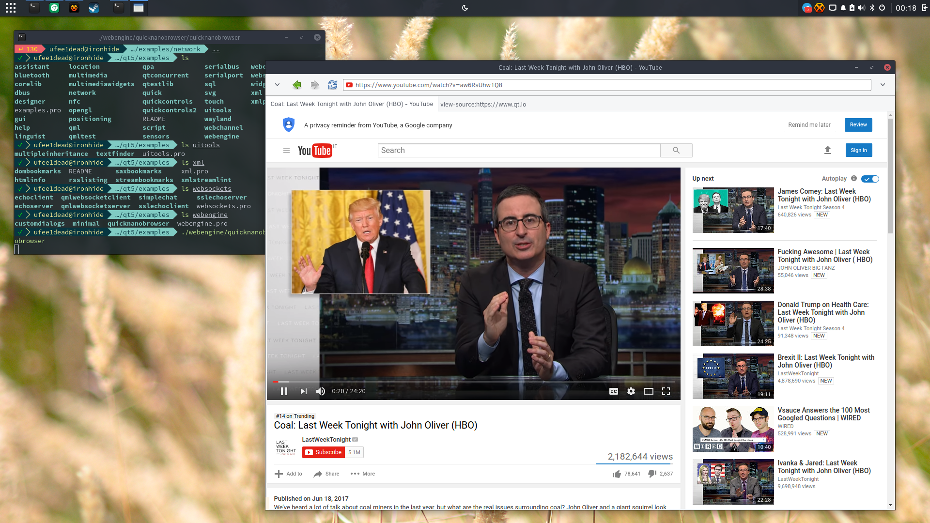The width and height of the screenshot is (930, 523).
Task: Click 'multimediawidgets' in the terminal listing
Action: [x=101, y=84]
